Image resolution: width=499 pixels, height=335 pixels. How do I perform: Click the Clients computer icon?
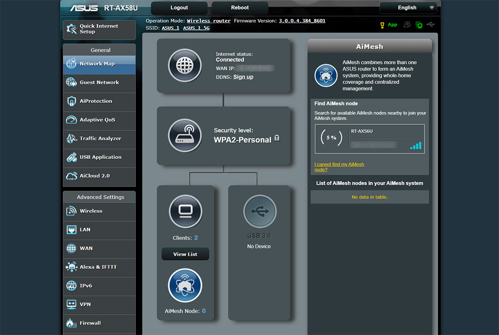(x=186, y=211)
